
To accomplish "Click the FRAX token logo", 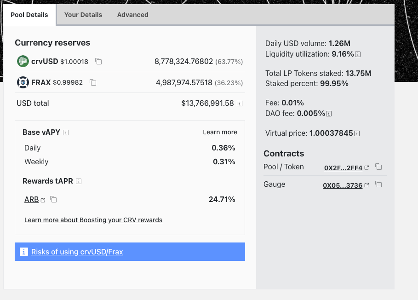I will coord(23,82).
